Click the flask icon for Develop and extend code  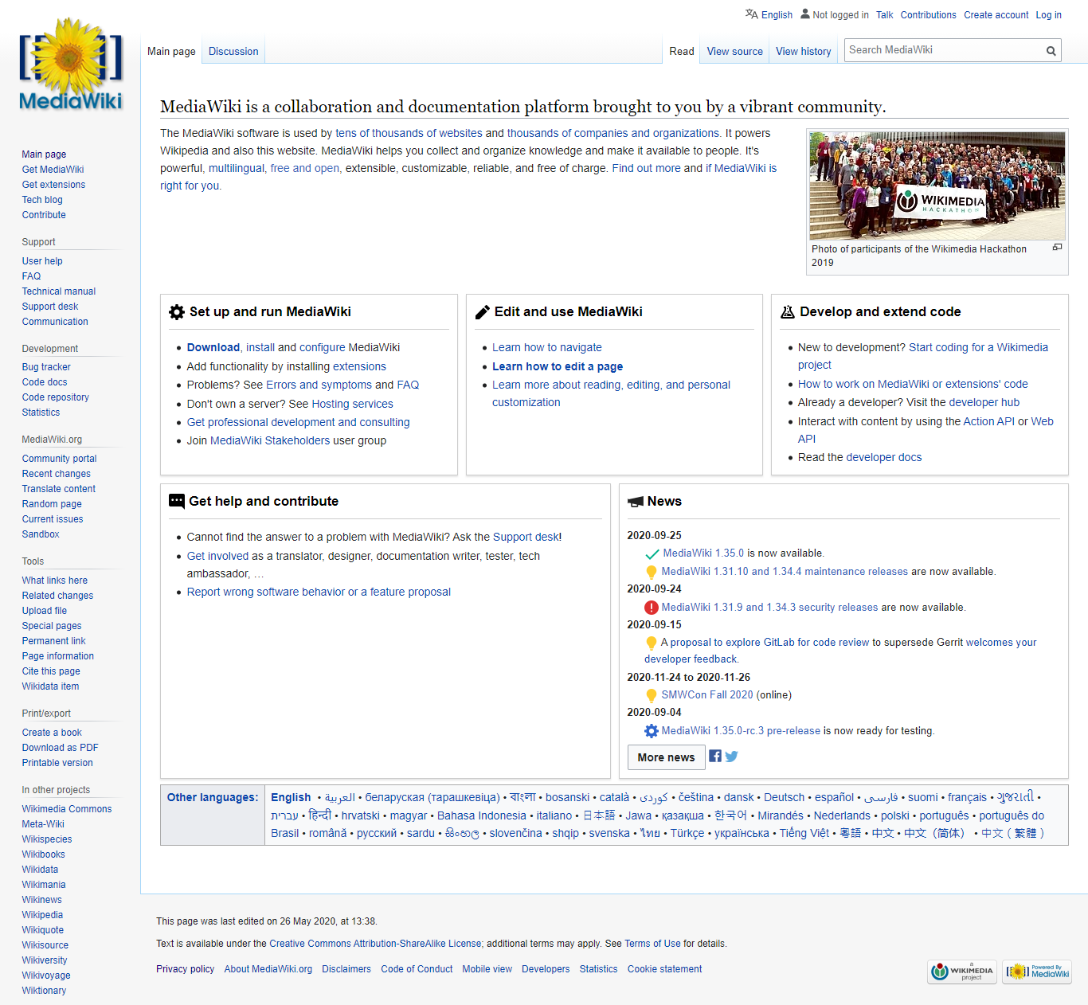788,311
